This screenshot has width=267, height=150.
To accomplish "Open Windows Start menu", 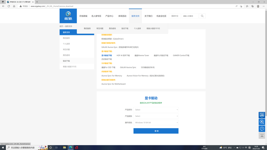I will (3, 147).
